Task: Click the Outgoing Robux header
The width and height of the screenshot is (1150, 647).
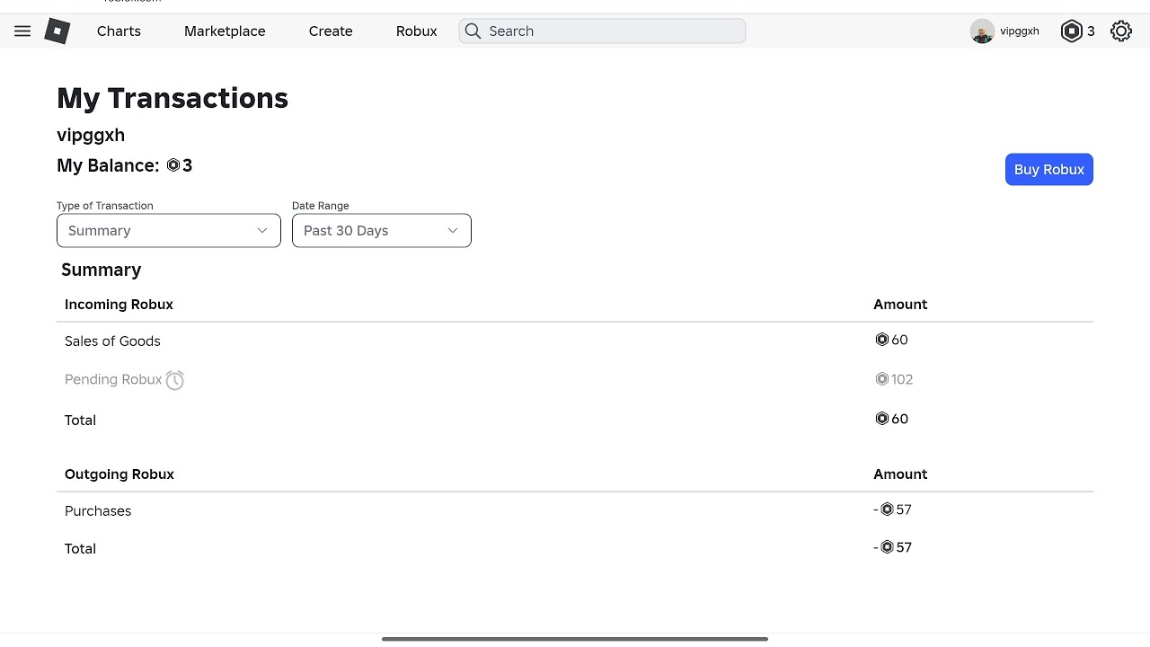Action: click(119, 474)
